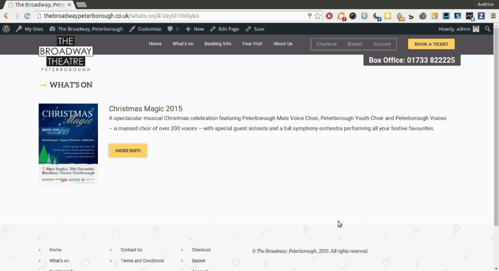The width and height of the screenshot is (499, 271).
Task: Click the Christmas Magic 2015 title
Action: 145,108
